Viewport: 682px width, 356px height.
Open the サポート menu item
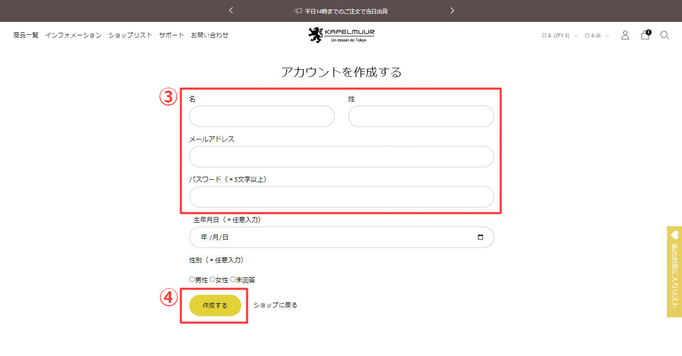tap(171, 35)
